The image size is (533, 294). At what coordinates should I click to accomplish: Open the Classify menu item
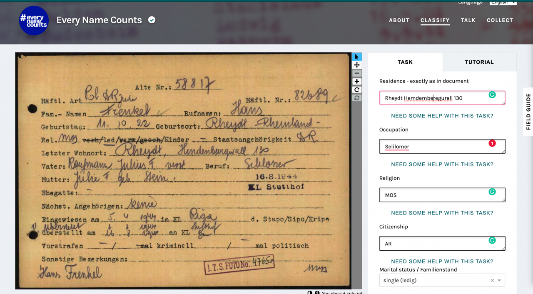435,20
